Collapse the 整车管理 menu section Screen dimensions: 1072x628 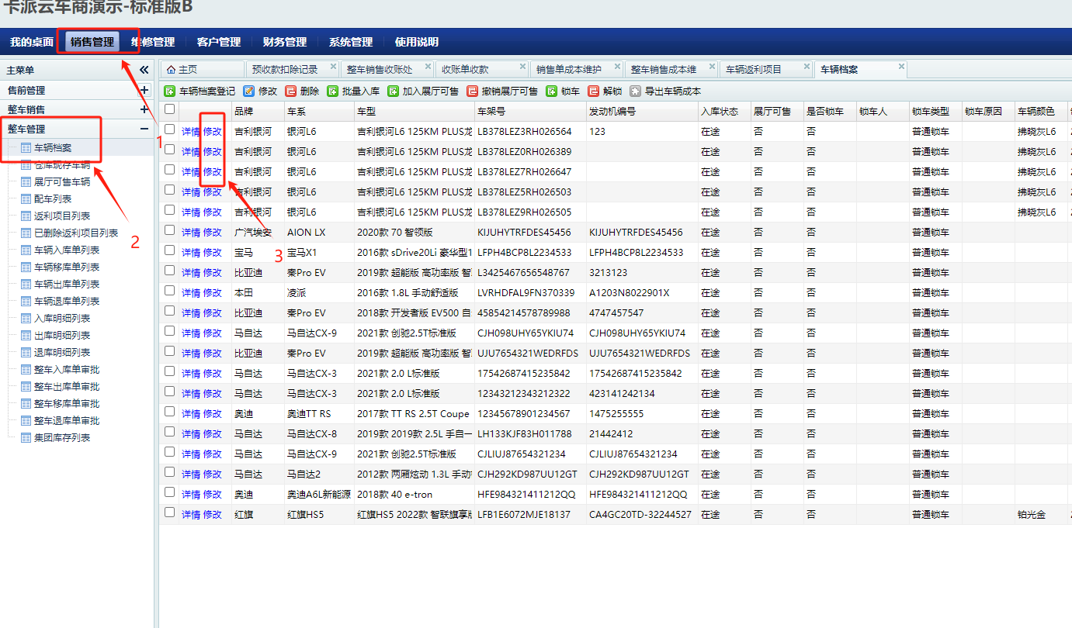pos(144,129)
